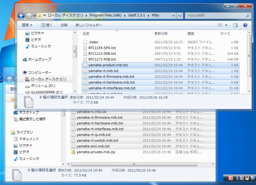The image size is (256, 185).
Task: Toggle the preview pane icon
Action: (235, 25)
